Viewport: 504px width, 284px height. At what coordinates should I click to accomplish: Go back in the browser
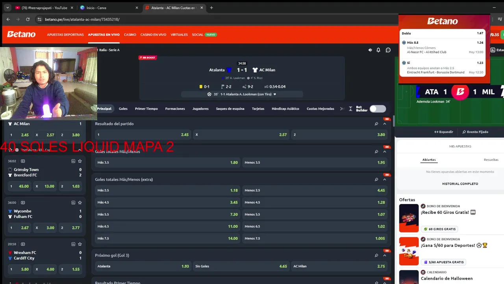[x=8, y=19]
